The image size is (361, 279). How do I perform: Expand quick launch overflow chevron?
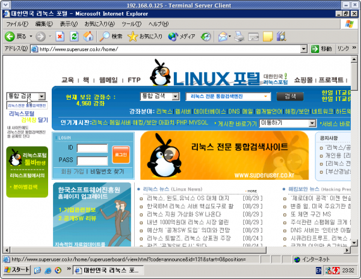tap(69, 269)
